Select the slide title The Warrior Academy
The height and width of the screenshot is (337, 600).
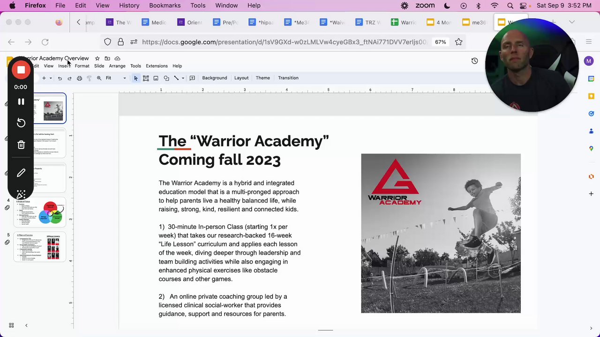tap(244, 150)
